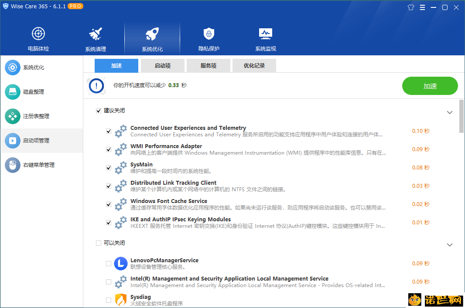The width and height of the screenshot is (465, 308).
Task: Uncheck Distributed Link Tracking Client checkbox
Action: [109, 186]
